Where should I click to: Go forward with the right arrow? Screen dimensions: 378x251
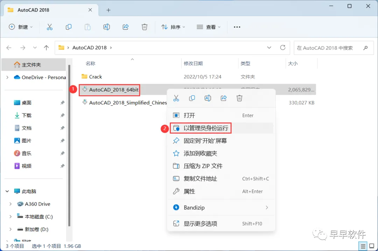point(23,48)
